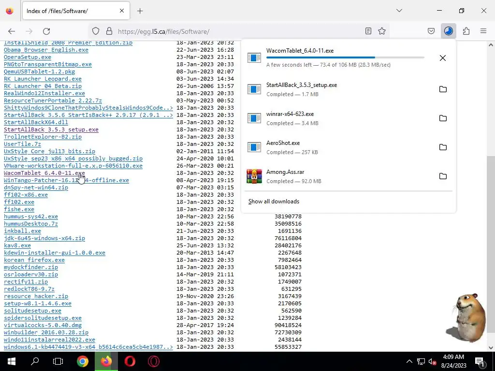
Task: Open the extensions puzzle icon
Action: [466, 31]
